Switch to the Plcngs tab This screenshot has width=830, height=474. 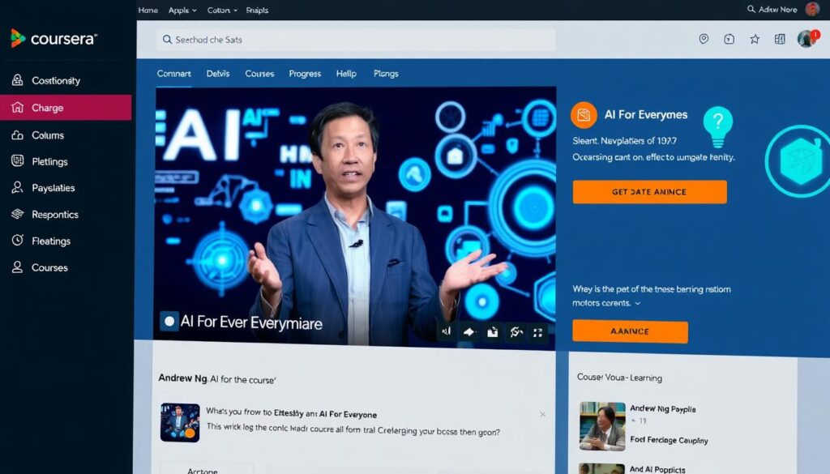(386, 74)
